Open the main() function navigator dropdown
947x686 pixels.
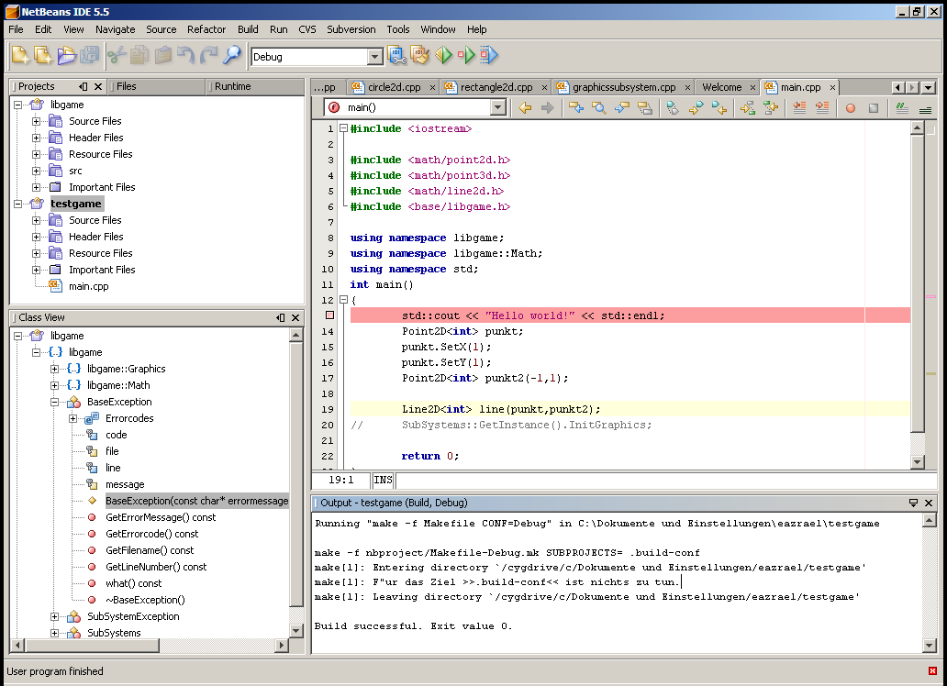[x=497, y=107]
